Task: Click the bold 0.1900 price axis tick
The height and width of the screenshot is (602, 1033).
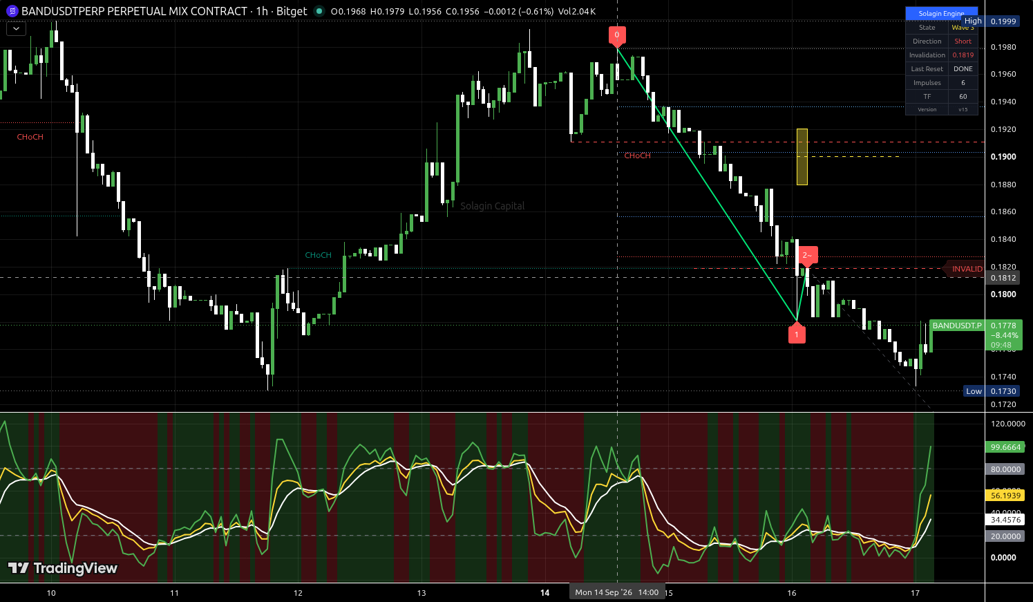Action: click(x=1003, y=157)
